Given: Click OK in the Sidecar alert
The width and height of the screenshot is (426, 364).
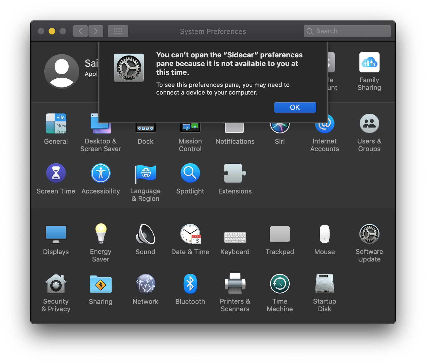Looking at the screenshot, I should tap(295, 107).
